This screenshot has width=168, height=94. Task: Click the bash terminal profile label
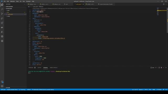coord(153,68)
